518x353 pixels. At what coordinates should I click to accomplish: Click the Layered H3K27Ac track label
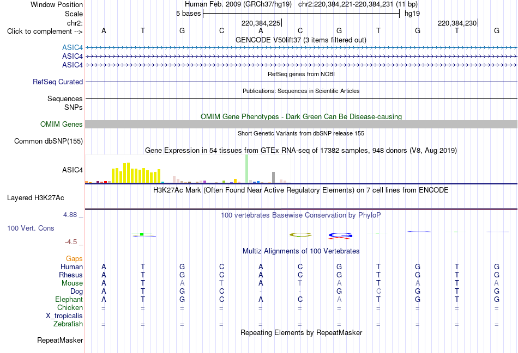point(35,198)
